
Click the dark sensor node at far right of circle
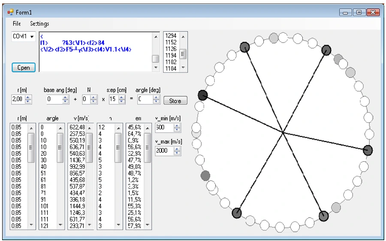(368, 150)
